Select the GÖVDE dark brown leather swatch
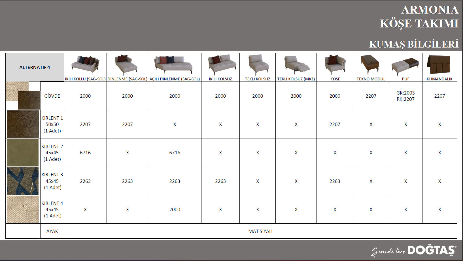Image resolution: width=463 pixels, height=261 pixels. pyautogui.click(x=29, y=100)
